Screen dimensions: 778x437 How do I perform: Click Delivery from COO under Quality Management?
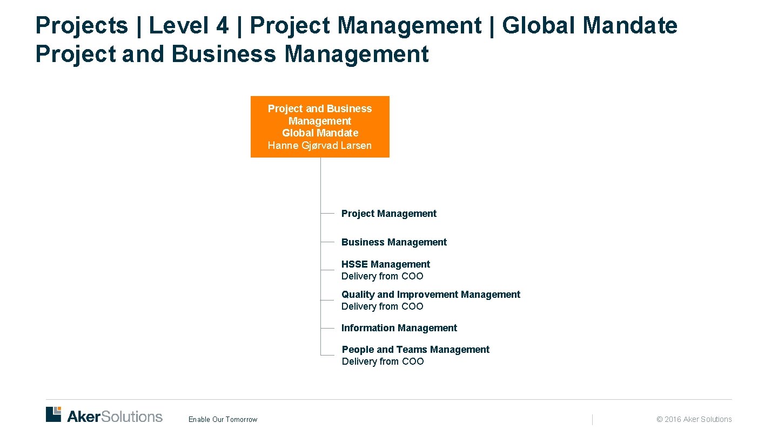pyautogui.click(x=383, y=306)
